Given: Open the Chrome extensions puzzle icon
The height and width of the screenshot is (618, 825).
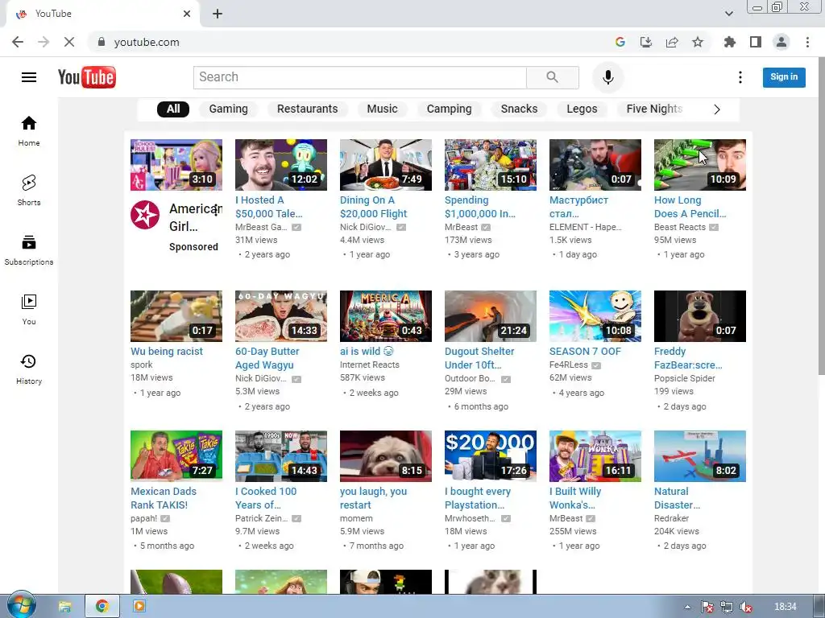Looking at the screenshot, I should point(729,42).
